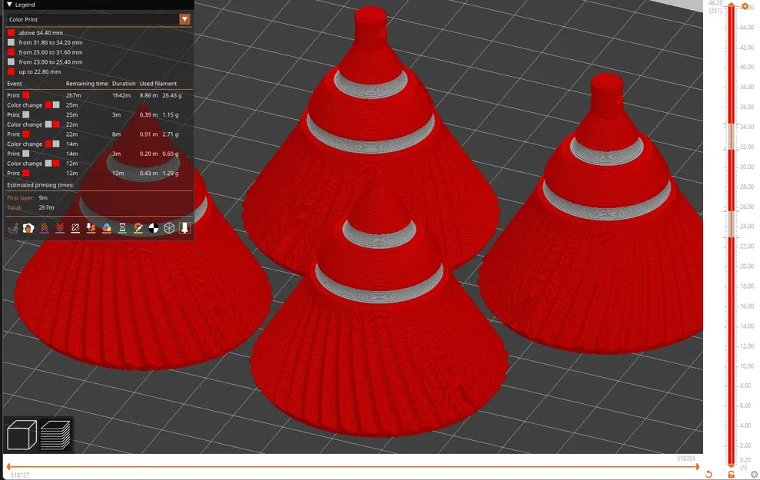Click the 'above 34.40 mm' legend label
760x480 pixels.
click(x=41, y=32)
